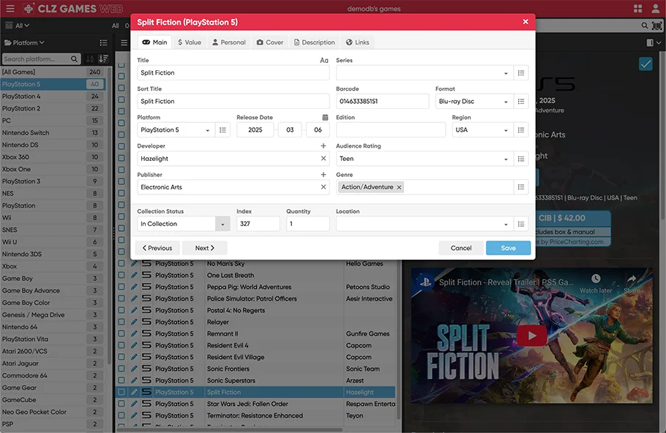Tick the checkbox for Resident Evil Village
This screenshot has width=666, height=433.
click(x=121, y=357)
